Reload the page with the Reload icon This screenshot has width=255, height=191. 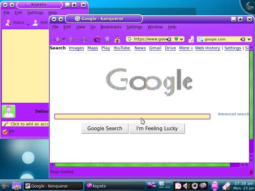98,39
